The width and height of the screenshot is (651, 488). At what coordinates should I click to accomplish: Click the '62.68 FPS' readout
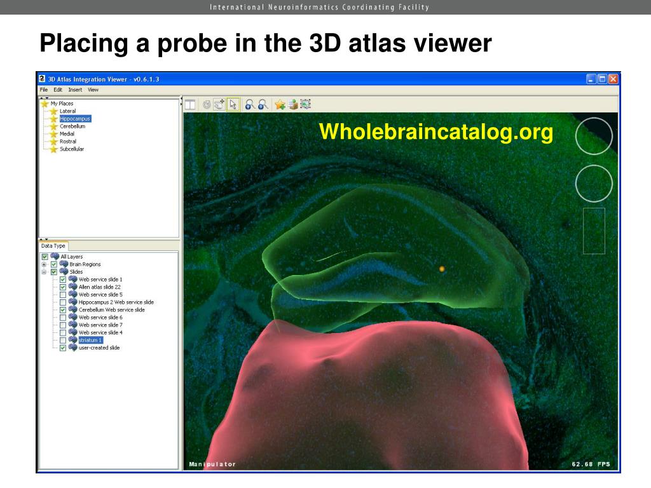[591, 464]
